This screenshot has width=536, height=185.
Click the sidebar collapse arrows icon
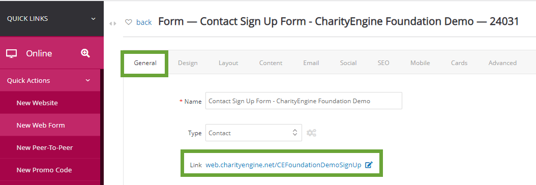tap(113, 23)
